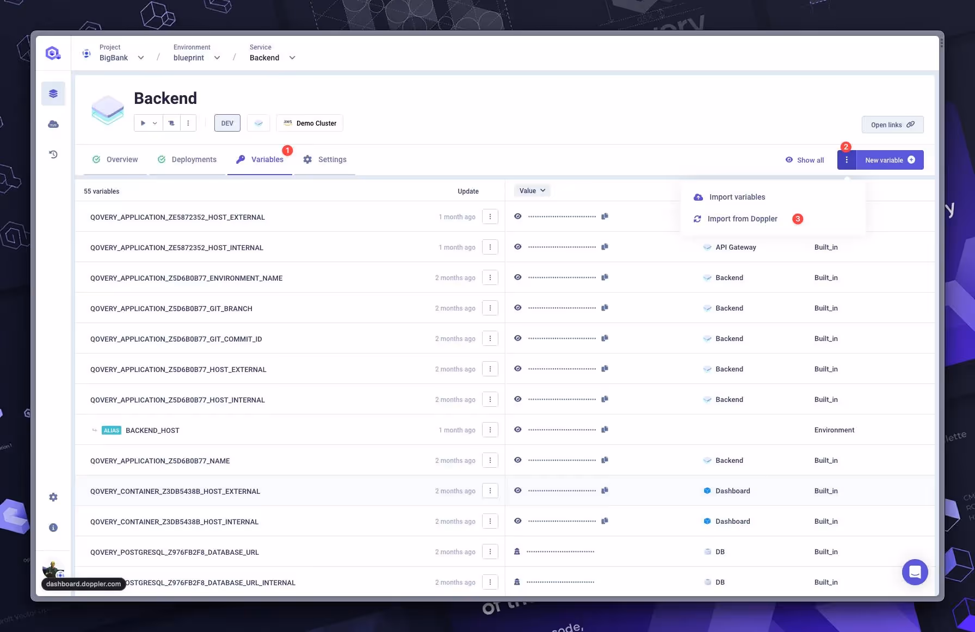The height and width of the screenshot is (632, 975).
Task: Click the logs icon next to play button
Action: click(x=171, y=123)
